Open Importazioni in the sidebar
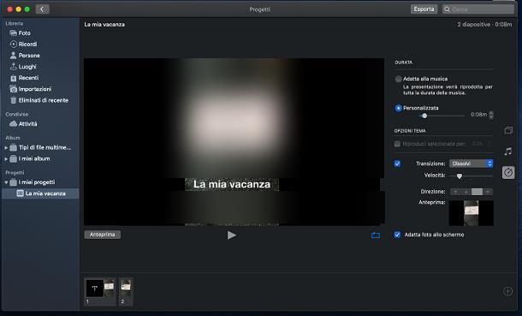Screen dimensions: 522x316 pyautogui.click(x=34, y=89)
